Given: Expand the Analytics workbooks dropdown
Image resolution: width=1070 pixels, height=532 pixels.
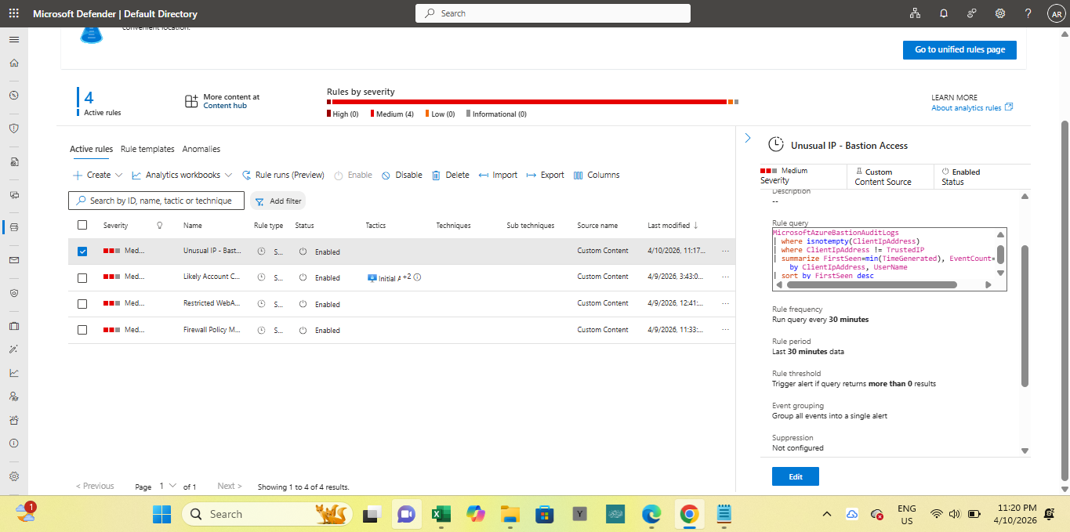Looking at the screenshot, I should (x=182, y=175).
